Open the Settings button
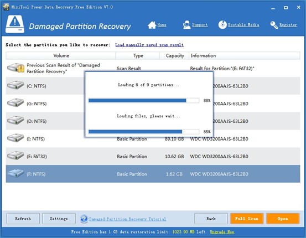This screenshot has height=238, width=306. coord(59,219)
